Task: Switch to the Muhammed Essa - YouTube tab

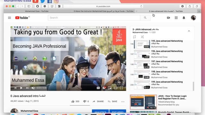Action: (x=37, y=11)
